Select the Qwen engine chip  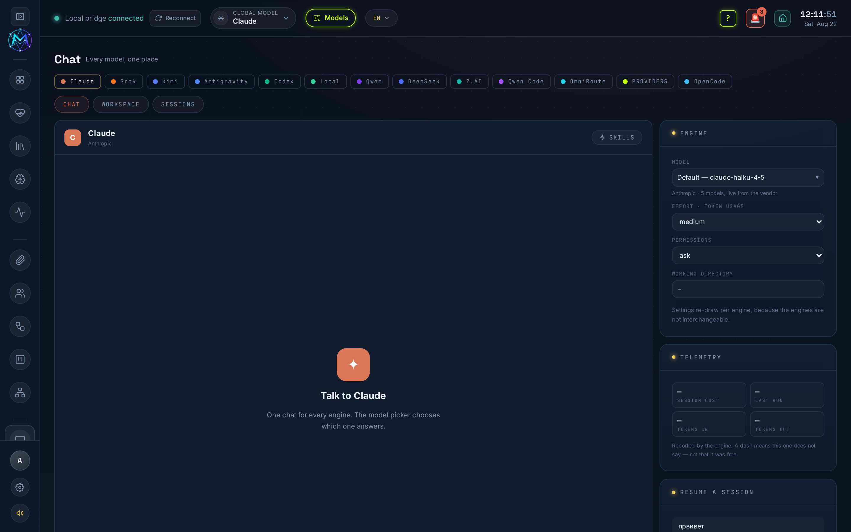[370, 81]
